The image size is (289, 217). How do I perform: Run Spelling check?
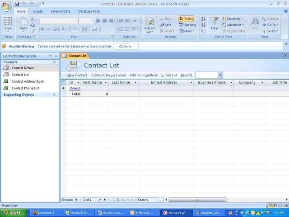tap(187, 25)
